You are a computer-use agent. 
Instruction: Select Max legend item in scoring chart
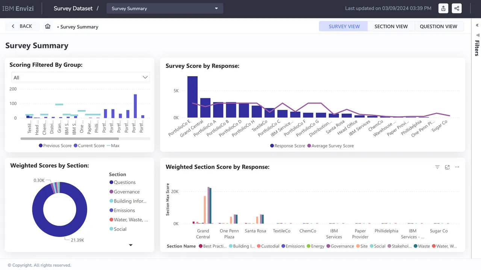[x=113, y=145]
